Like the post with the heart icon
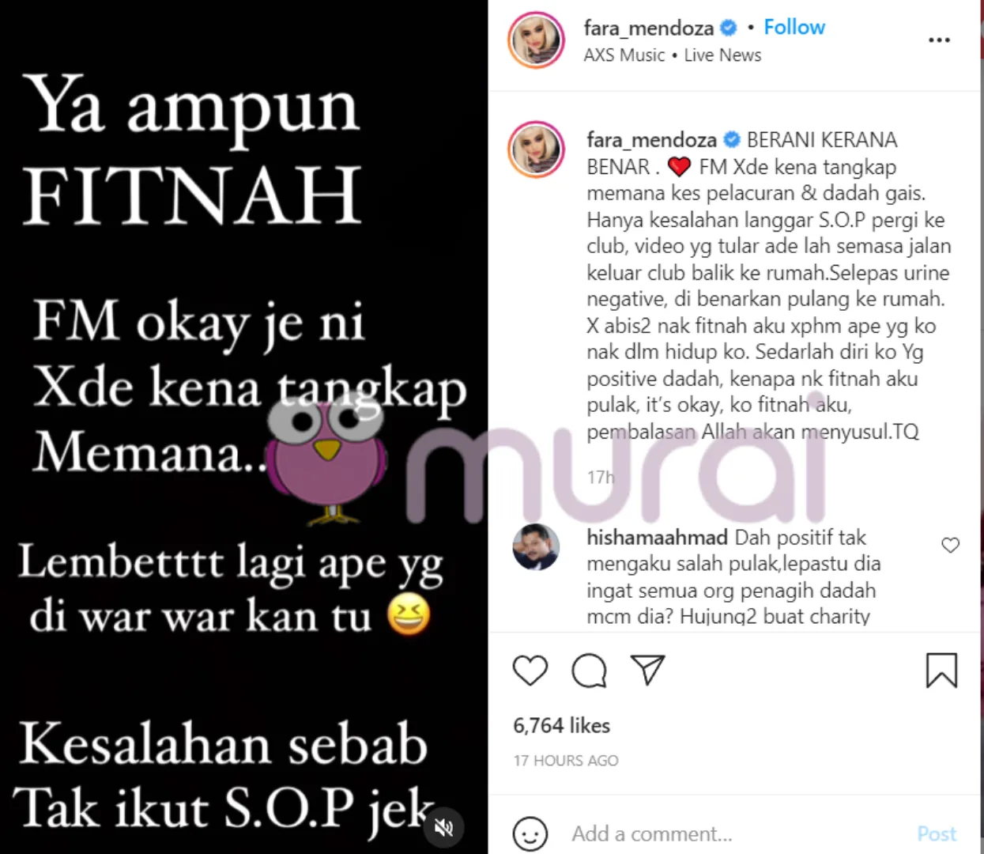 (530, 671)
